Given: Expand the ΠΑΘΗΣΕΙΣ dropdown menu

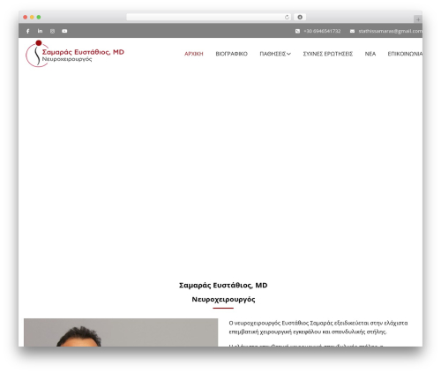Looking at the screenshot, I should tap(275, 54).
